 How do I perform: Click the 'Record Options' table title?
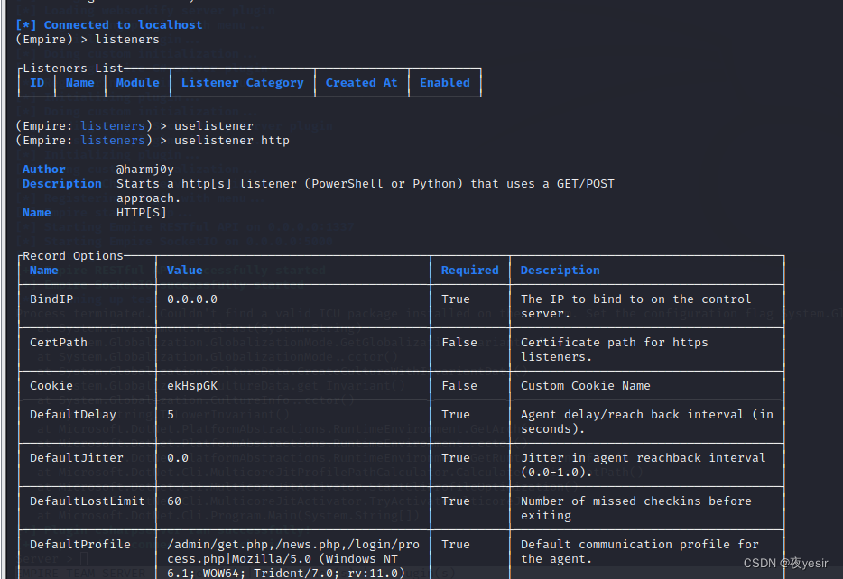tap(72, 255)
